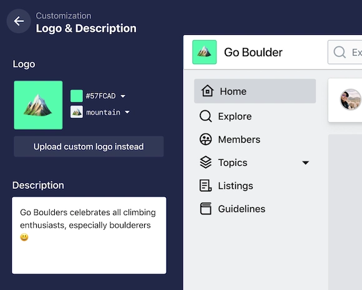The height and width of the screenshot is (290, 362).
Task: Click the Customization breadcrumb link
Action: point(64,16)
